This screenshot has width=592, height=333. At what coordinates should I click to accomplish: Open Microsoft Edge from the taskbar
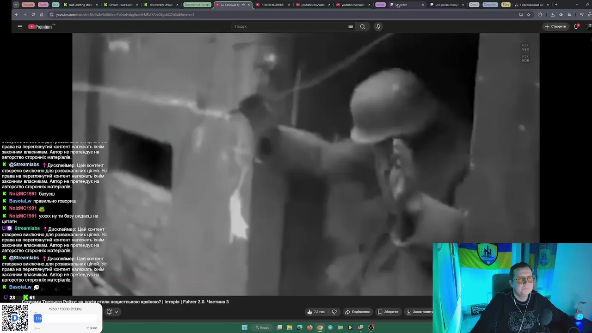[x=300, y=327]
